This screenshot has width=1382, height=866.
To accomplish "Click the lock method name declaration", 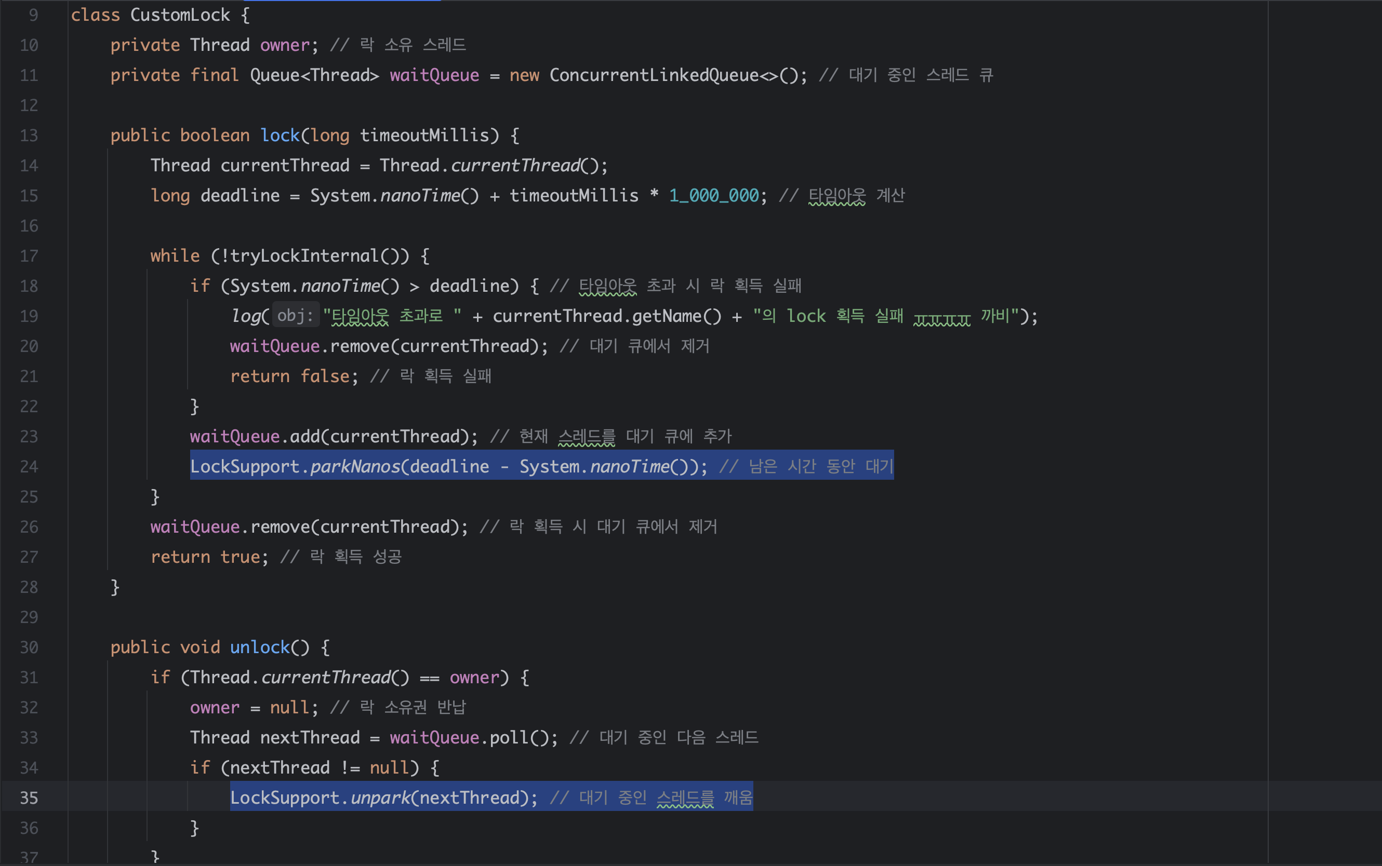I will click(x=280, y=135).
